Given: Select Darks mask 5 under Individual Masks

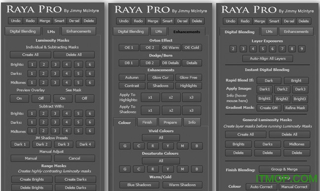Looking at the screenshot, I should 78,74.
